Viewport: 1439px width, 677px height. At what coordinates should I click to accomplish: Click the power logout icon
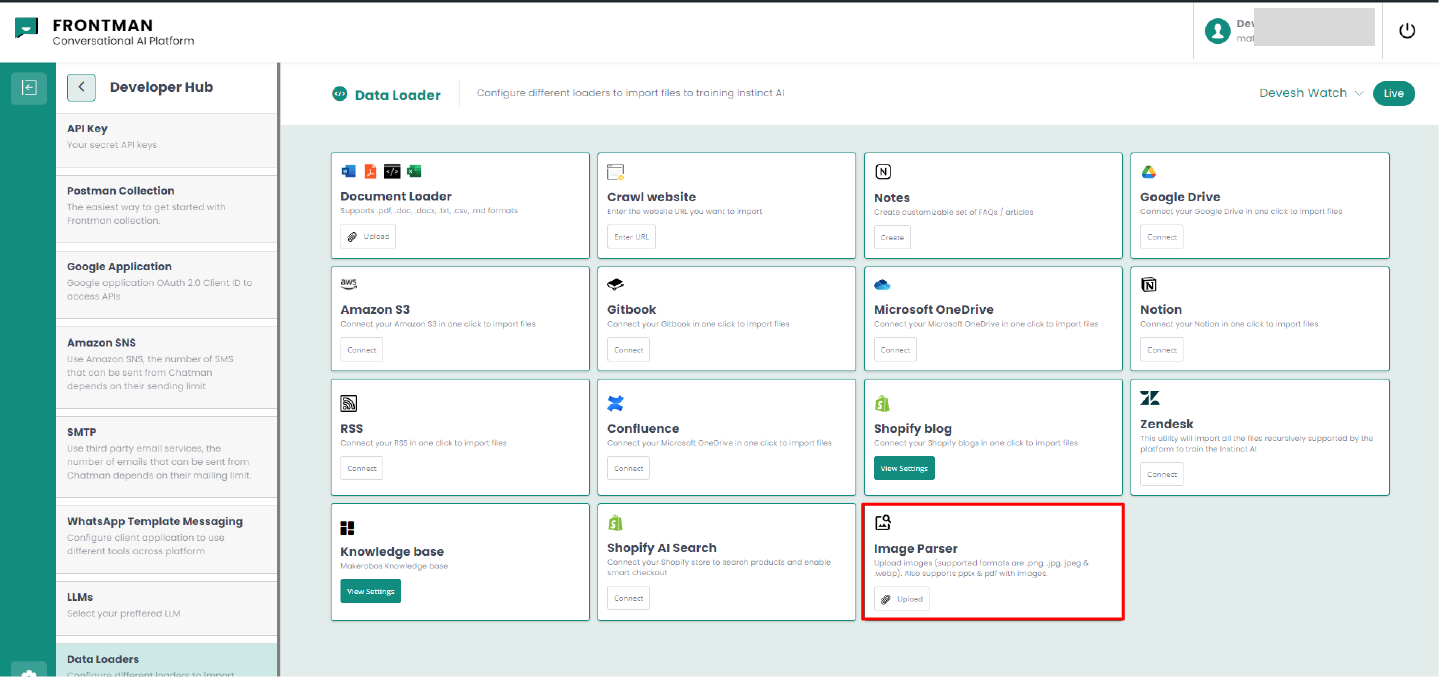tap(1407, 30)
